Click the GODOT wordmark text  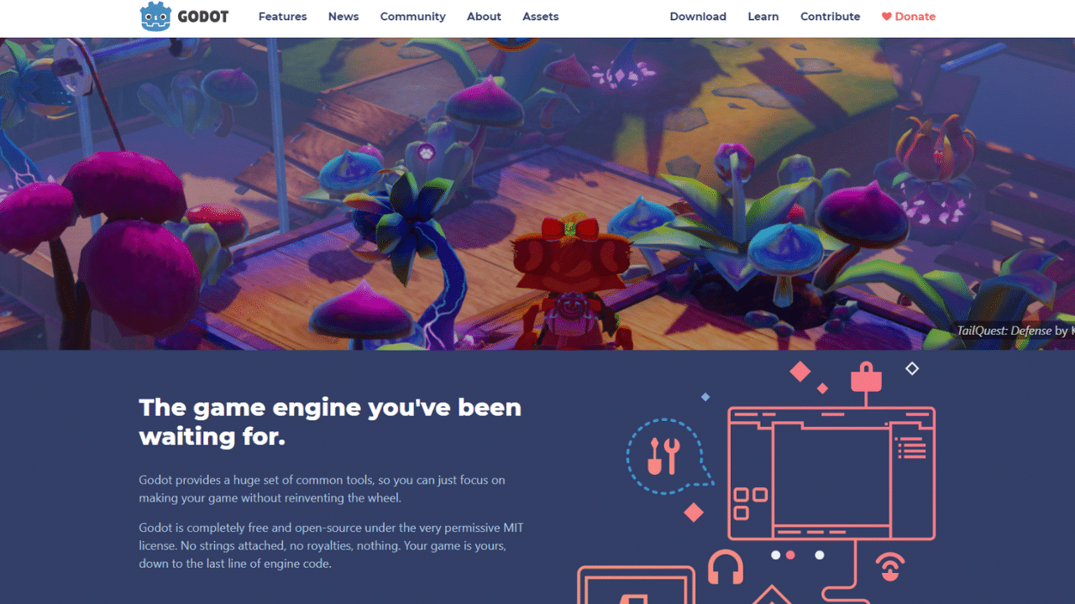203,17
